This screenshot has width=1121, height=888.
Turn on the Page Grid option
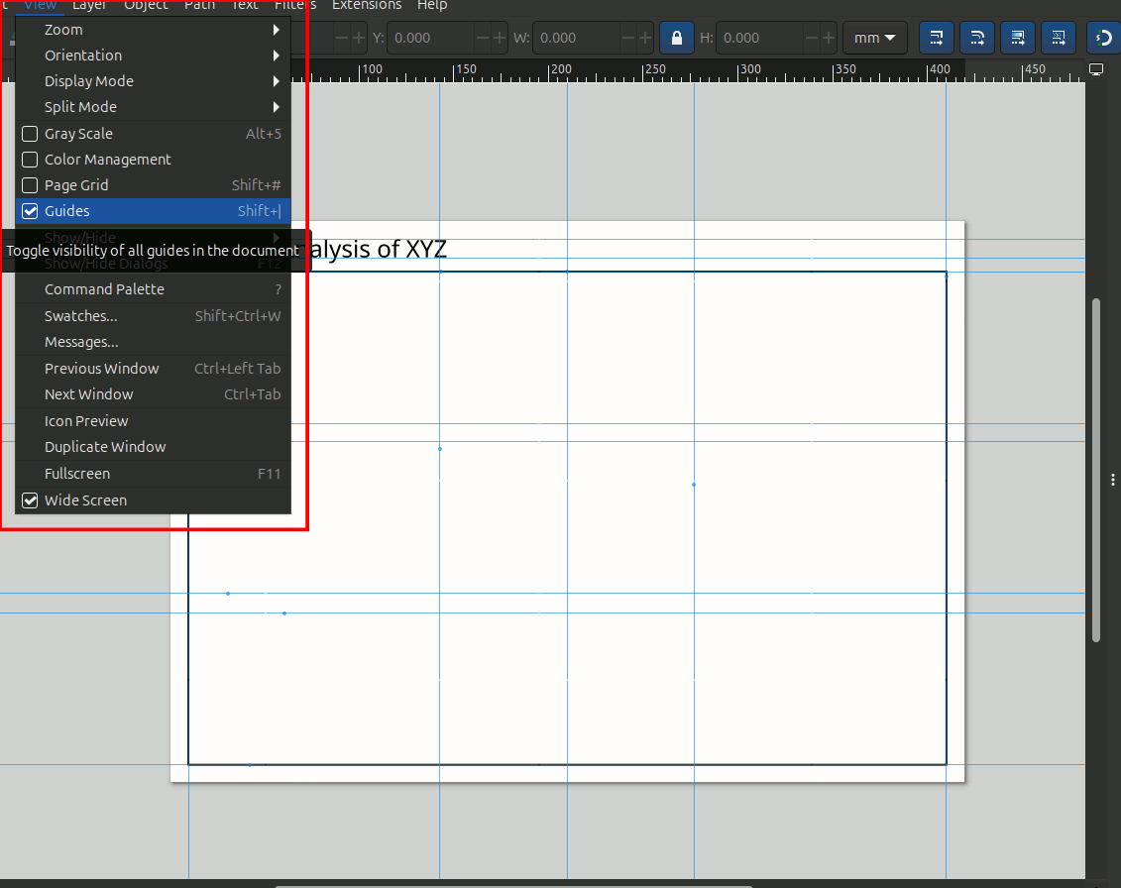click(30, 185)
